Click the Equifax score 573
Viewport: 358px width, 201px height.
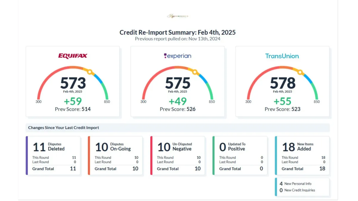pyautogui.click(x=73, y=83)
